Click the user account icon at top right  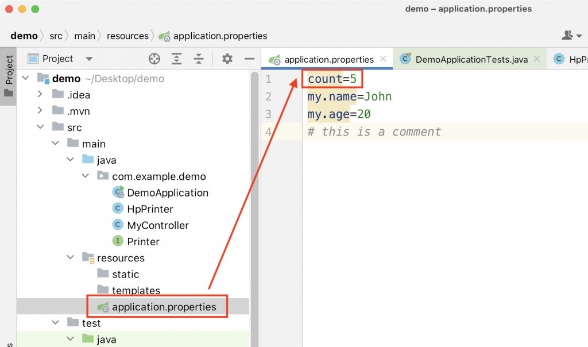coord(571,36)
